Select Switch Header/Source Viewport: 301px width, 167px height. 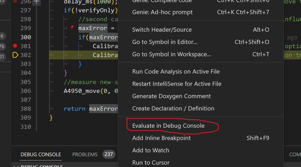point(162,30)
